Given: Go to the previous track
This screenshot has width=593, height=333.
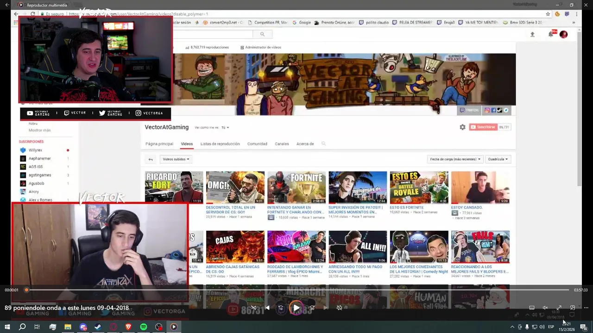Looking at the screenshot, I should click(x=267, y=308).
